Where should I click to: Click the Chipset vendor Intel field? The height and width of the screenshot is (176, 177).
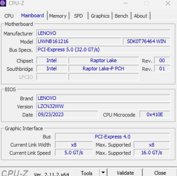click(52, 60)
